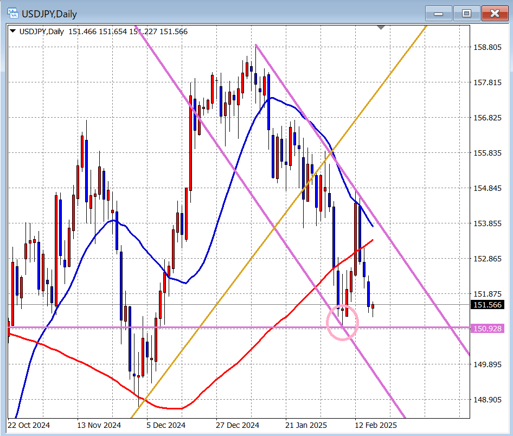
Task: Click the 150.928 pink price label
Action: [x=488, y=328]
